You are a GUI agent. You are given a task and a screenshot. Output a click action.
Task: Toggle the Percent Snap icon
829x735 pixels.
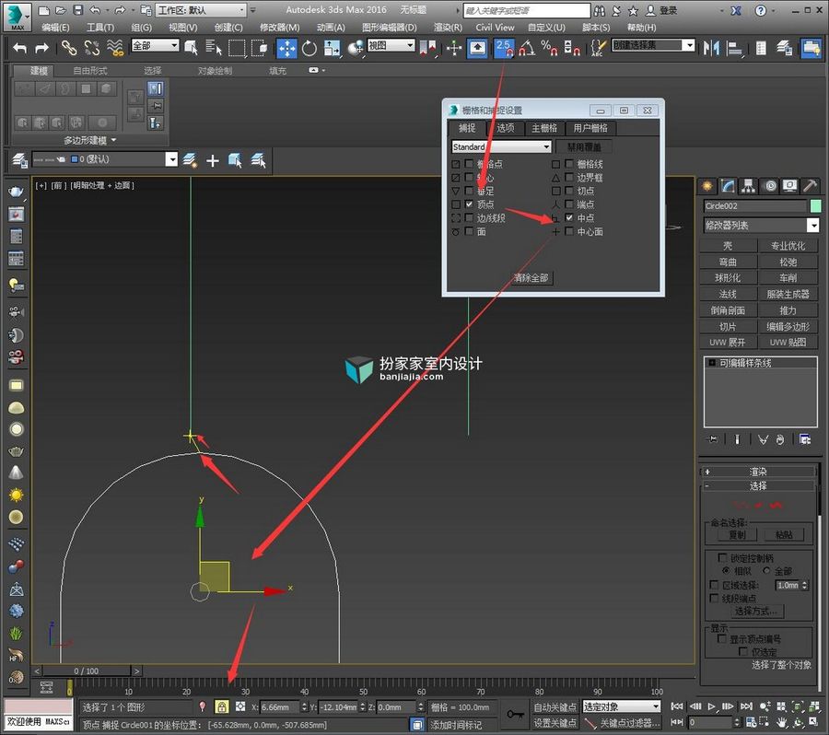[549, 48]
